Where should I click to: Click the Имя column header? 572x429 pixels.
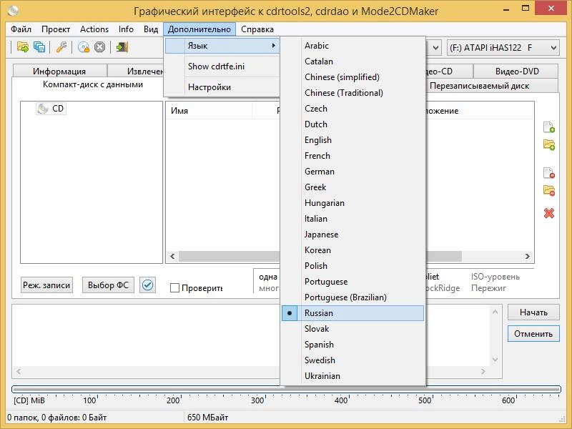[209, 111]
